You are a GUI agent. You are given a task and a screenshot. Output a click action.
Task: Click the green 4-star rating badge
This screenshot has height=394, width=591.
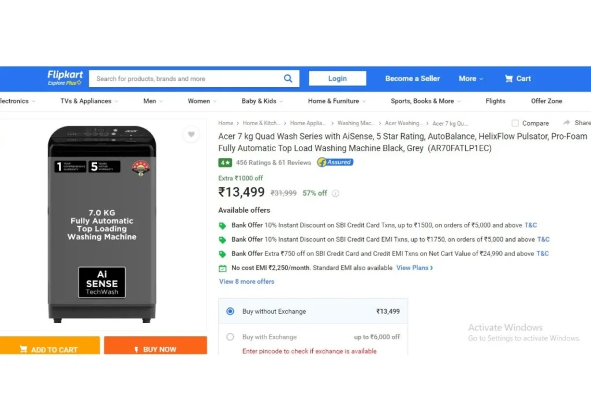point(225,163)
